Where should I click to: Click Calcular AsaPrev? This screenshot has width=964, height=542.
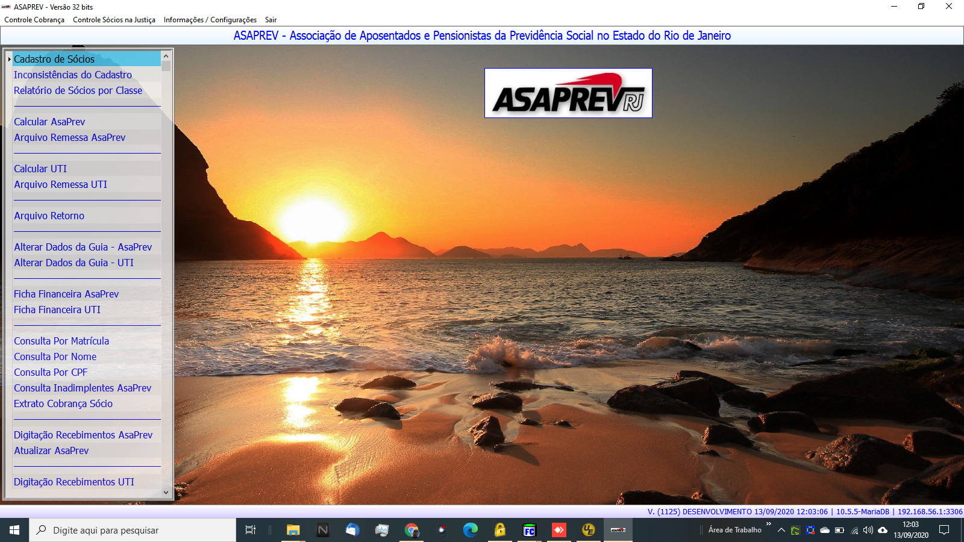click(x=87, y=122)
